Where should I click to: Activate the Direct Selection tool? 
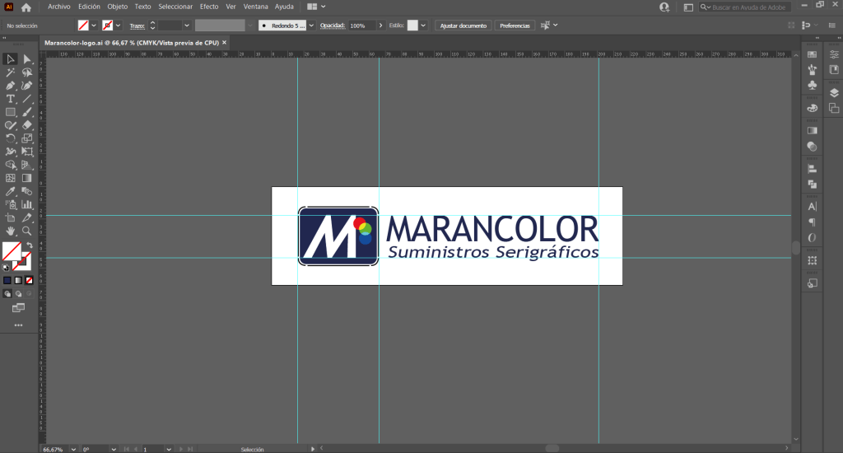click(x=27, y=59)
